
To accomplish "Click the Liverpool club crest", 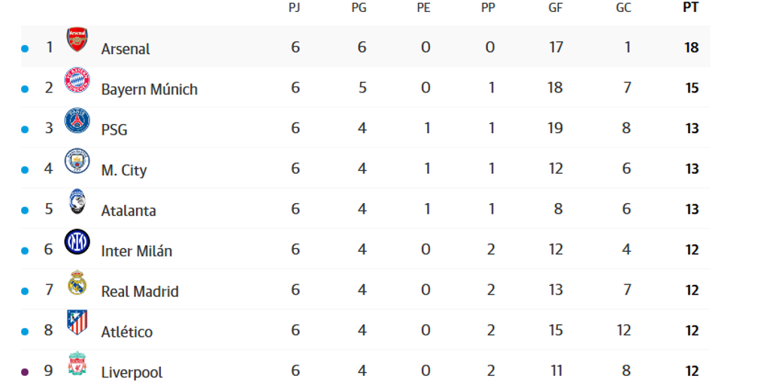I will [x=77, y=364].
